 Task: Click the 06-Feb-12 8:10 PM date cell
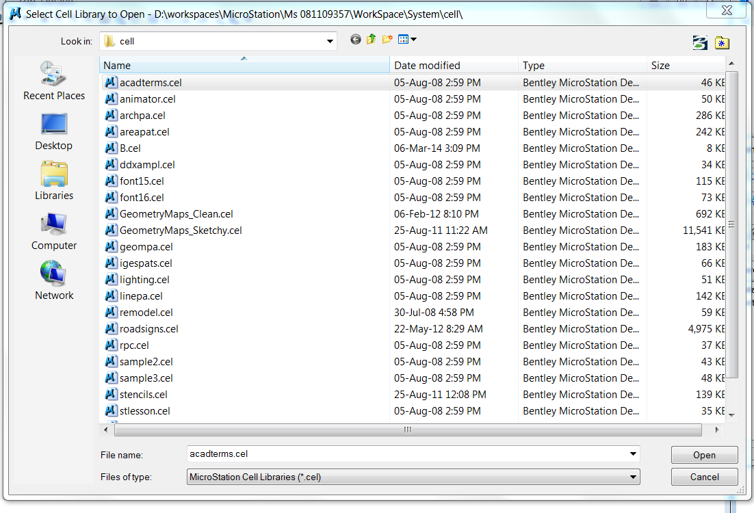(x=436, y=214)
